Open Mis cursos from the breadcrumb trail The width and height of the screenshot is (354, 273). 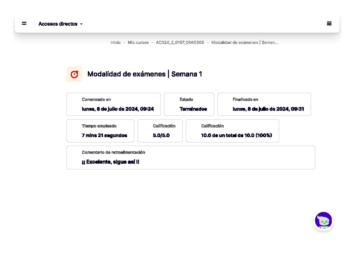coord(138,42)
